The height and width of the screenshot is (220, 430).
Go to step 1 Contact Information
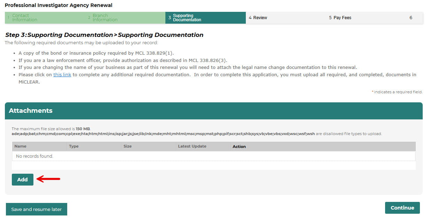coord(45,18)
